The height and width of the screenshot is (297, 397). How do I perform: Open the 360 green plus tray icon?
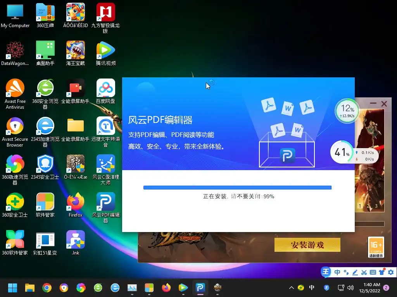click(301, 288)
